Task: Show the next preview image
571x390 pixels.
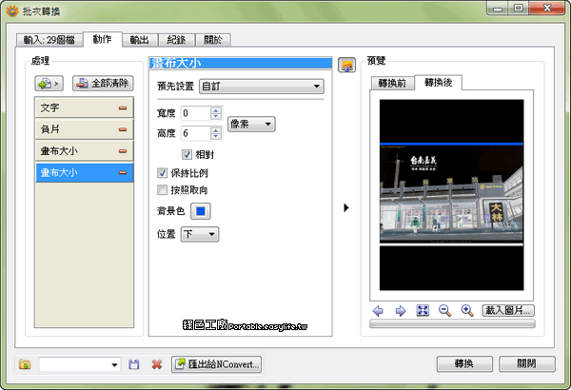Action: pos(400,310)
